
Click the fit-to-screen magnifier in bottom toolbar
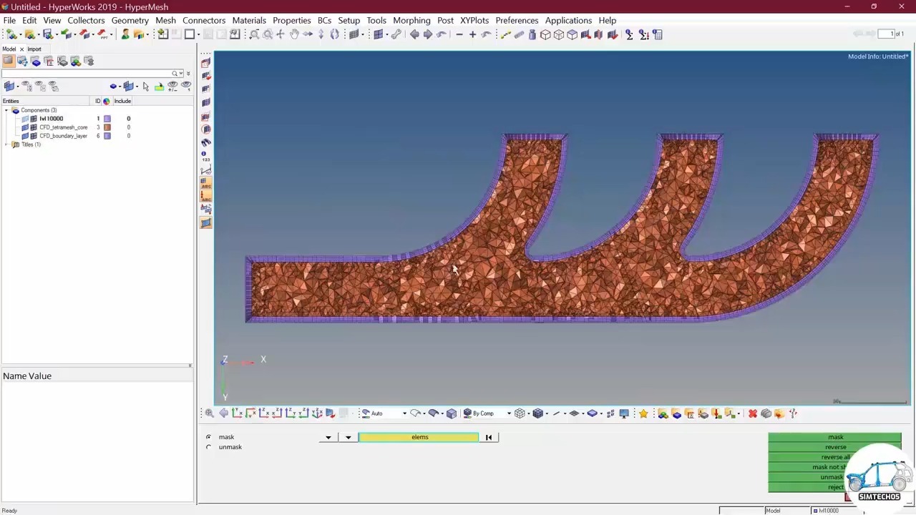tap(210, 413)
